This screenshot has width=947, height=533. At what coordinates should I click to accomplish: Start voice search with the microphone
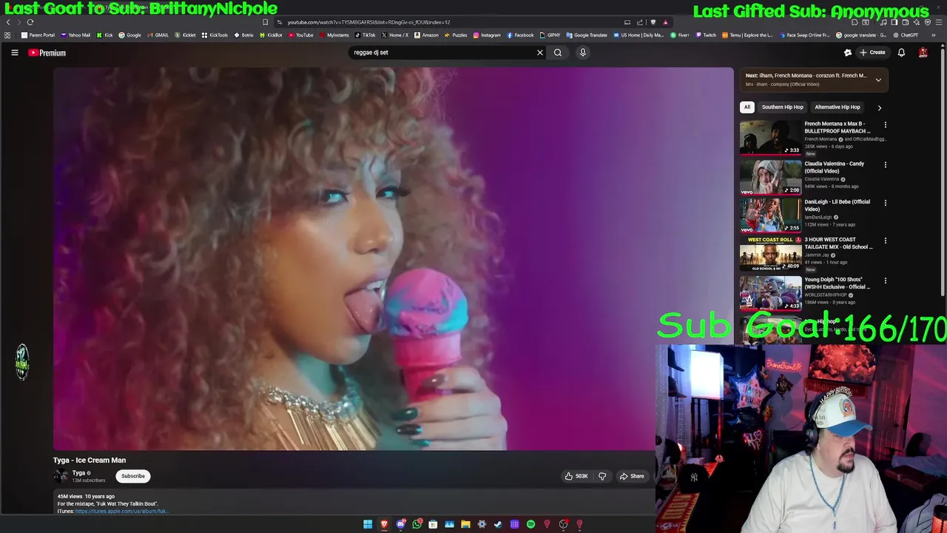click(x=583, y=53)
